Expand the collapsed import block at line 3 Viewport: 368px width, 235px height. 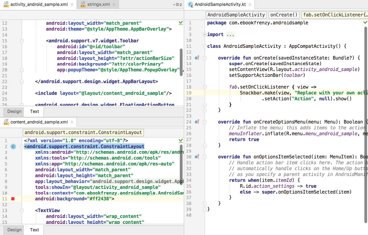(205, 35)
